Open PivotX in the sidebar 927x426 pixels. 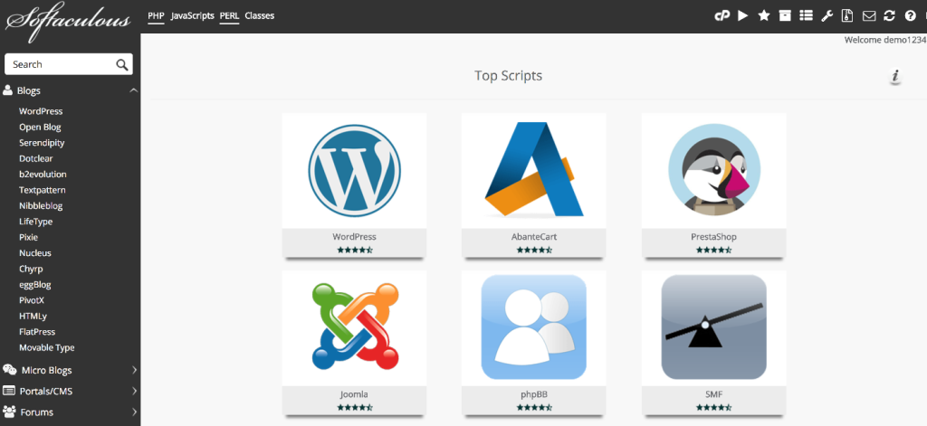click(x=32, y=300)
